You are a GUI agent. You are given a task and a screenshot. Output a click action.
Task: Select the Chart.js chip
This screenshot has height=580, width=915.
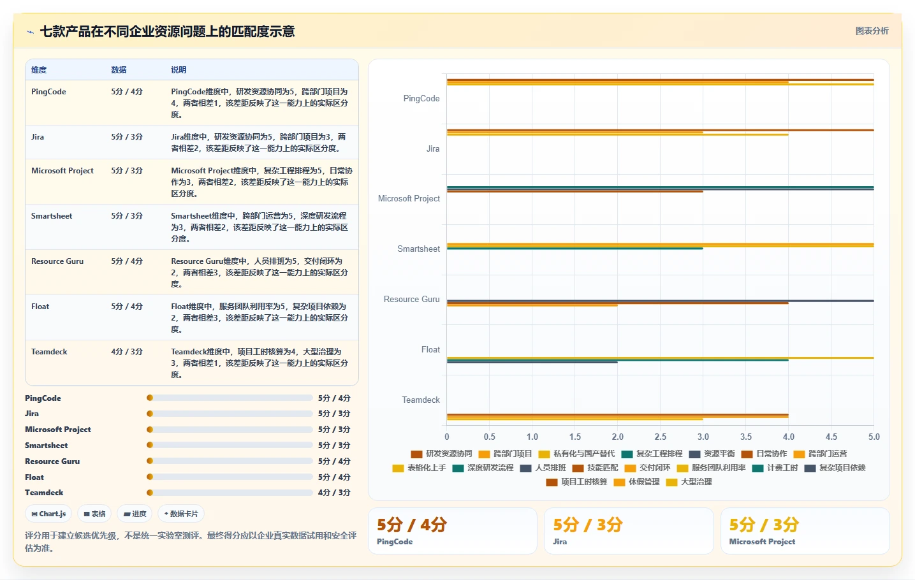click(x=48, y=514)
